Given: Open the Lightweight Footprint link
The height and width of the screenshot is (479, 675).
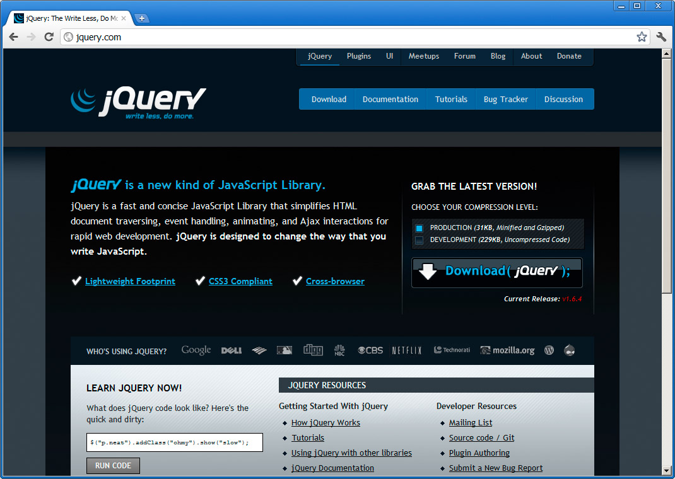Looking at the screenshot, I should [x=130, y=281].
